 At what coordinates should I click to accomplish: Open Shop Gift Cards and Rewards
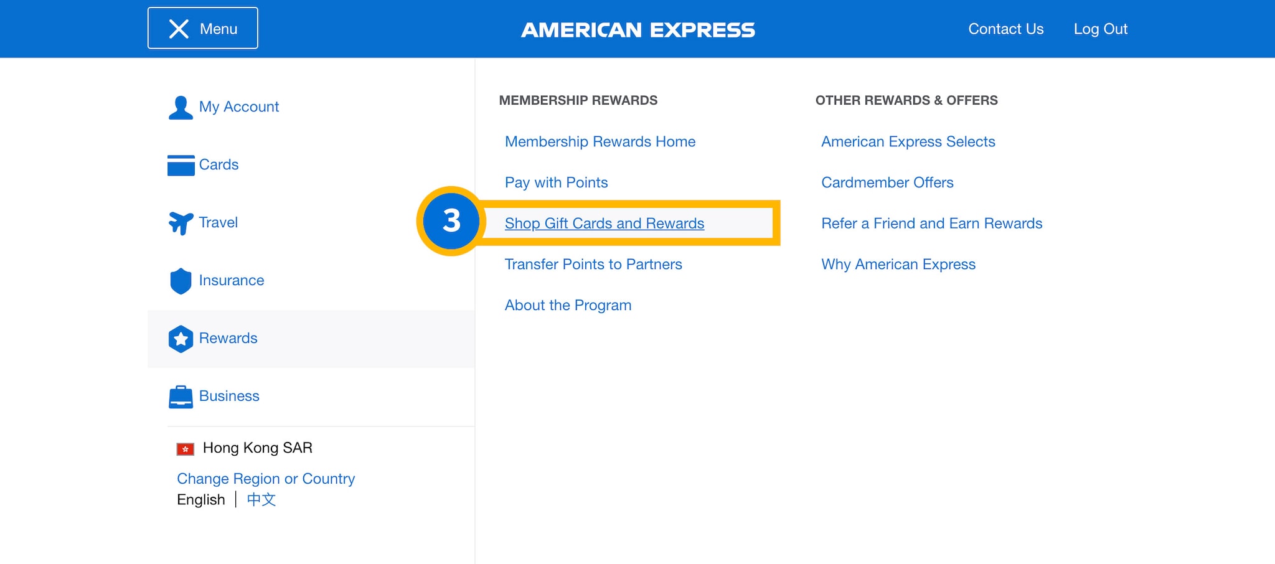pos(604,223)
